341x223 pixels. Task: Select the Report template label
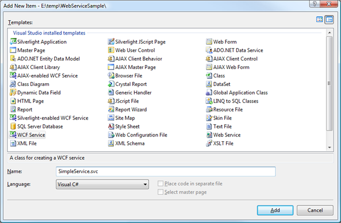[25, 109]
